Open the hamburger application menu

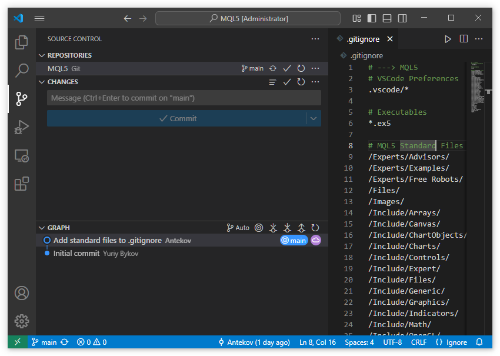point(39,18)
